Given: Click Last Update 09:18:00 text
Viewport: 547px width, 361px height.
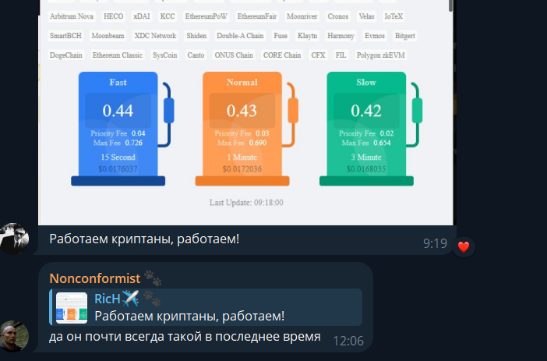Looking at the screenshot, I should coord(246,203).
